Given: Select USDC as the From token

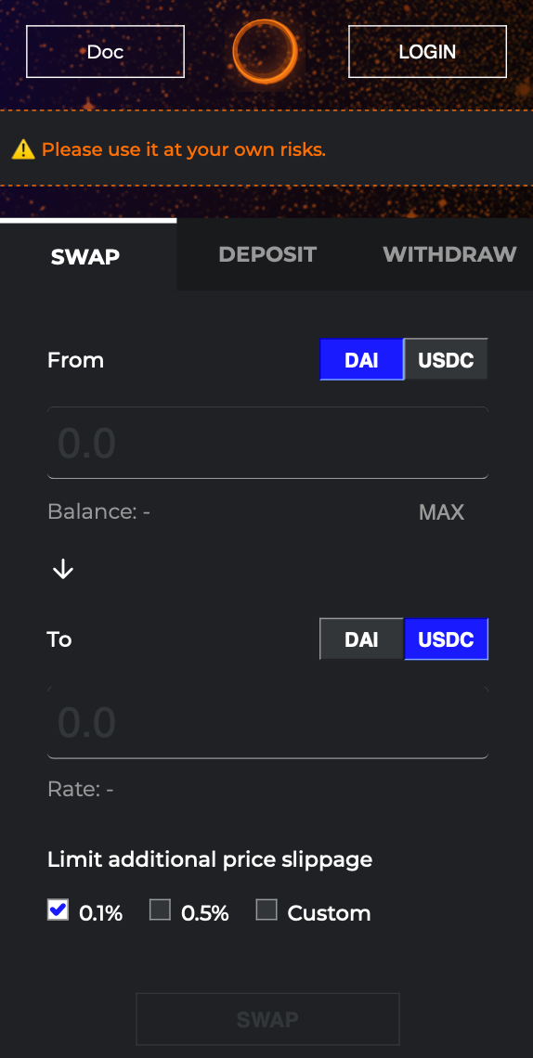Looking at the screenshot, I should [446, 360].
